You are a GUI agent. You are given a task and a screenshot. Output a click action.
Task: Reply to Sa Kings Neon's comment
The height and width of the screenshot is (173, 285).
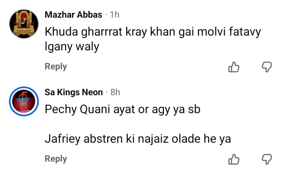pyautogui.click(x=56, y=159)
